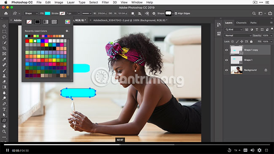Open the custom shape picker dropdown
The image size is (274, 154).
pyautogui.click(x=173, y=14)
